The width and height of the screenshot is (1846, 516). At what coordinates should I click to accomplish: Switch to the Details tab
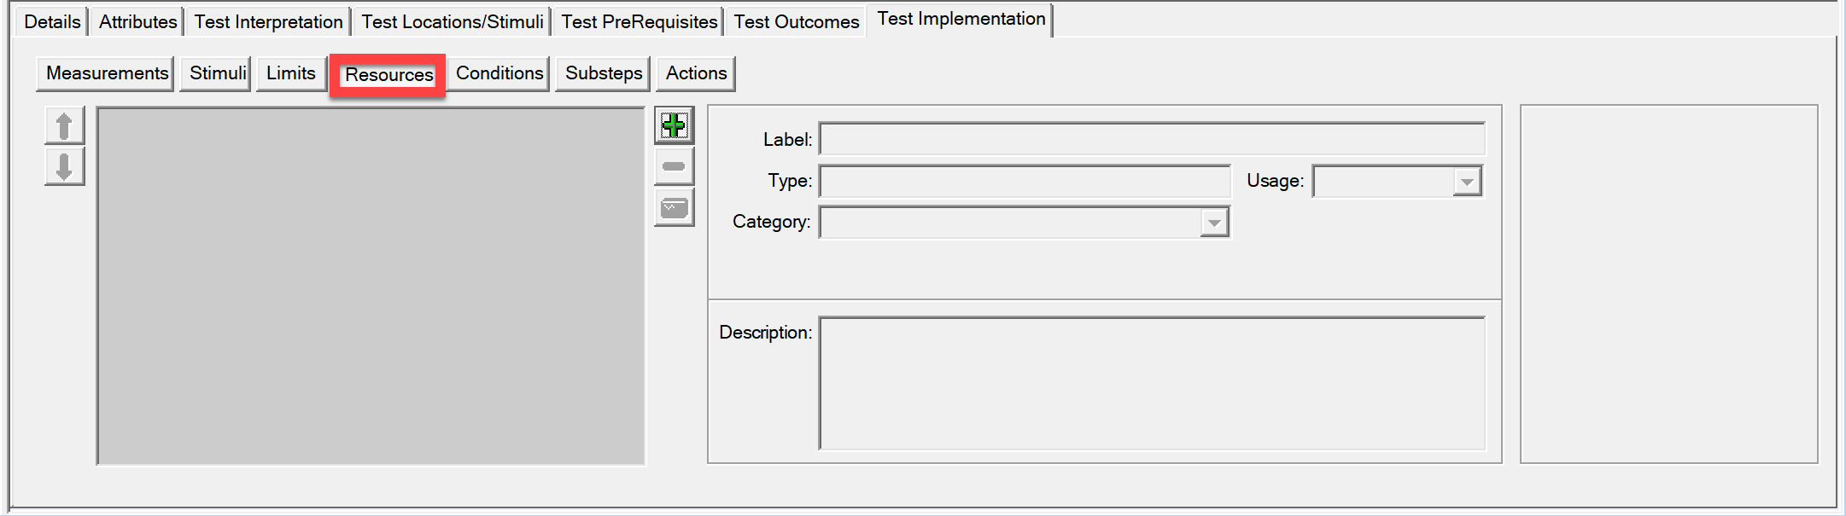click(x=52, y=21)
